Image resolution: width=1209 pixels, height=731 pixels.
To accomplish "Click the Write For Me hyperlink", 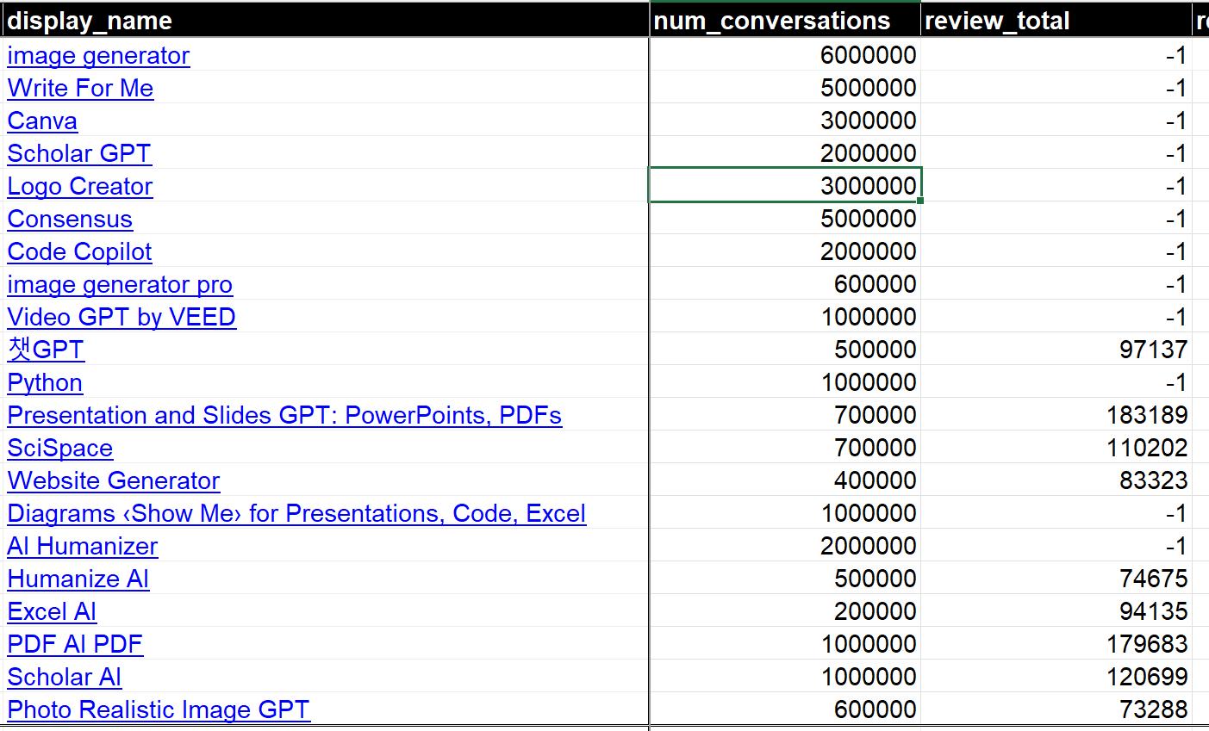I will click(80, 89).
